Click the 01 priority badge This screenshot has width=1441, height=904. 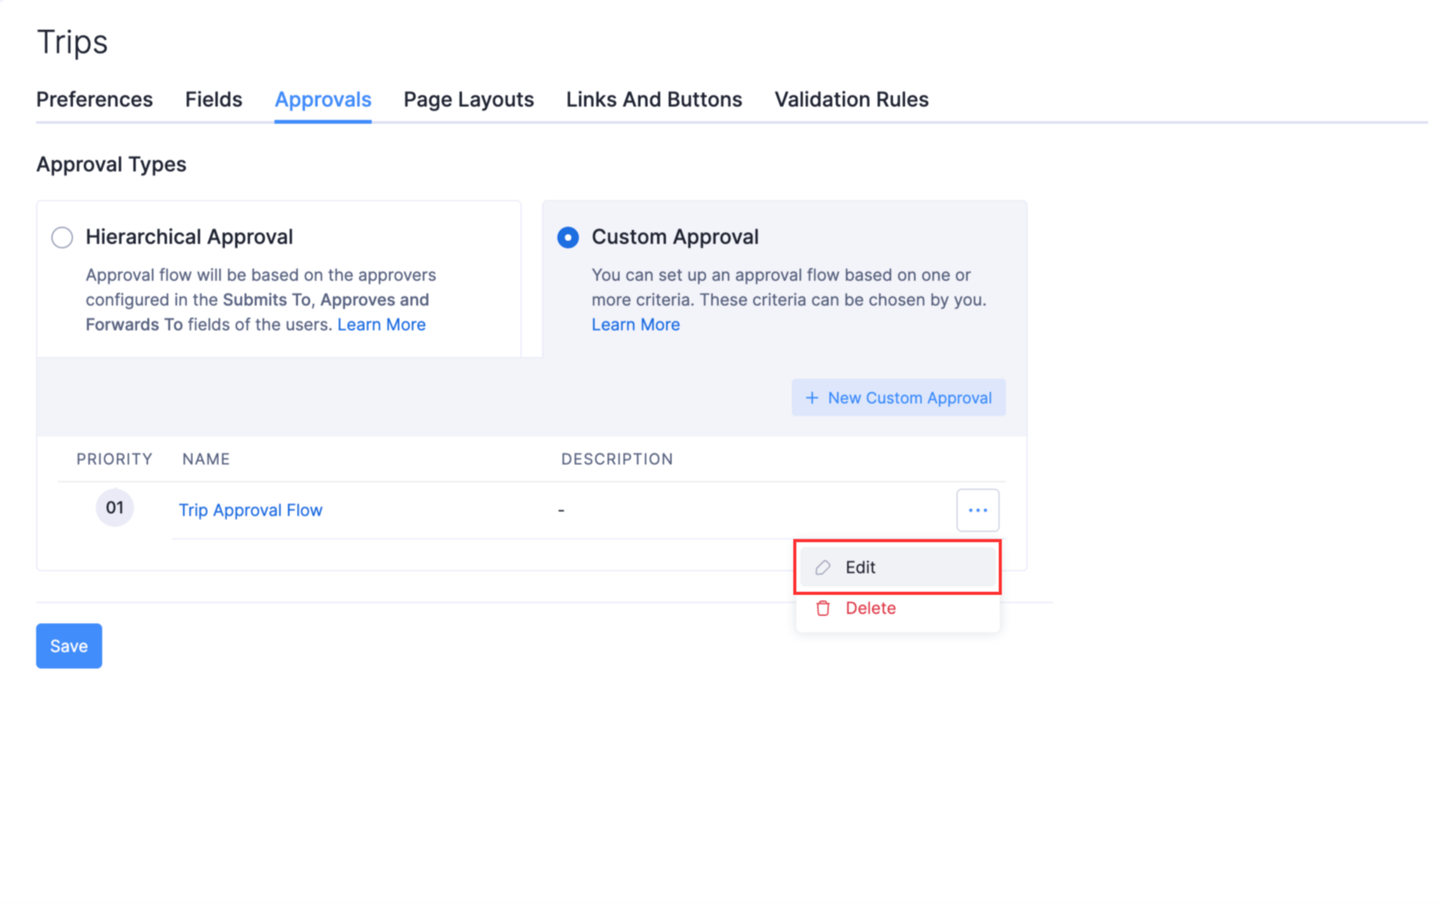[114, 508]
